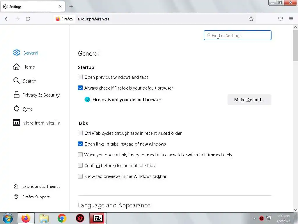The width and height of the screenshot is (298, 224).
Task: Click the Extensions & Themes puzzle icon
Action: click(x=16, y=186)
